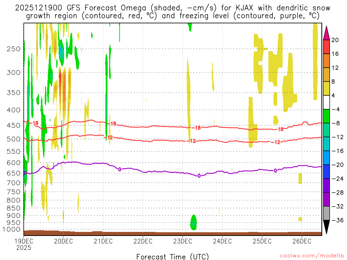Click the 600 pressure level label
This screenshot has width=347, height=260.
[x=14, y=163]
